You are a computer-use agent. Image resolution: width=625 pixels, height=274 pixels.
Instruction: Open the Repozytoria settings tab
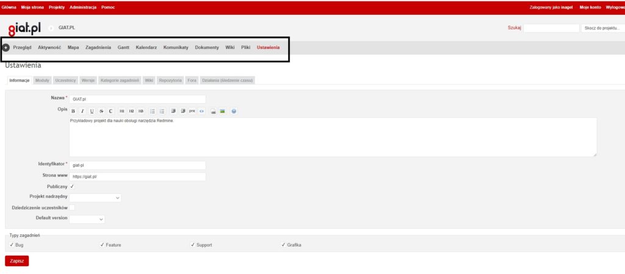tap(171, 81)
